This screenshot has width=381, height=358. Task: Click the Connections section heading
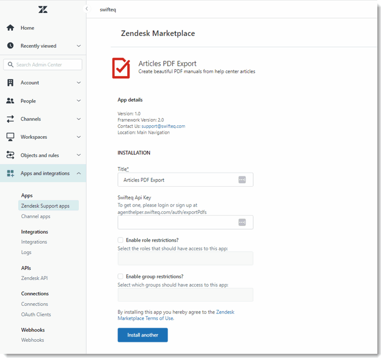pyautogui.click(x=35, y=294)
